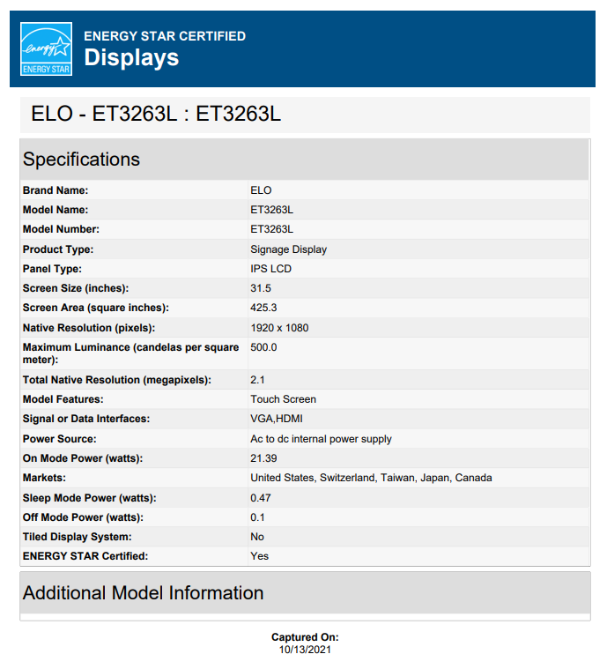Click the 'Specifications' section heading
Image resolution: width=607 pixels, height=669 pixels.
pyautogui.click(x=81, y=160)
